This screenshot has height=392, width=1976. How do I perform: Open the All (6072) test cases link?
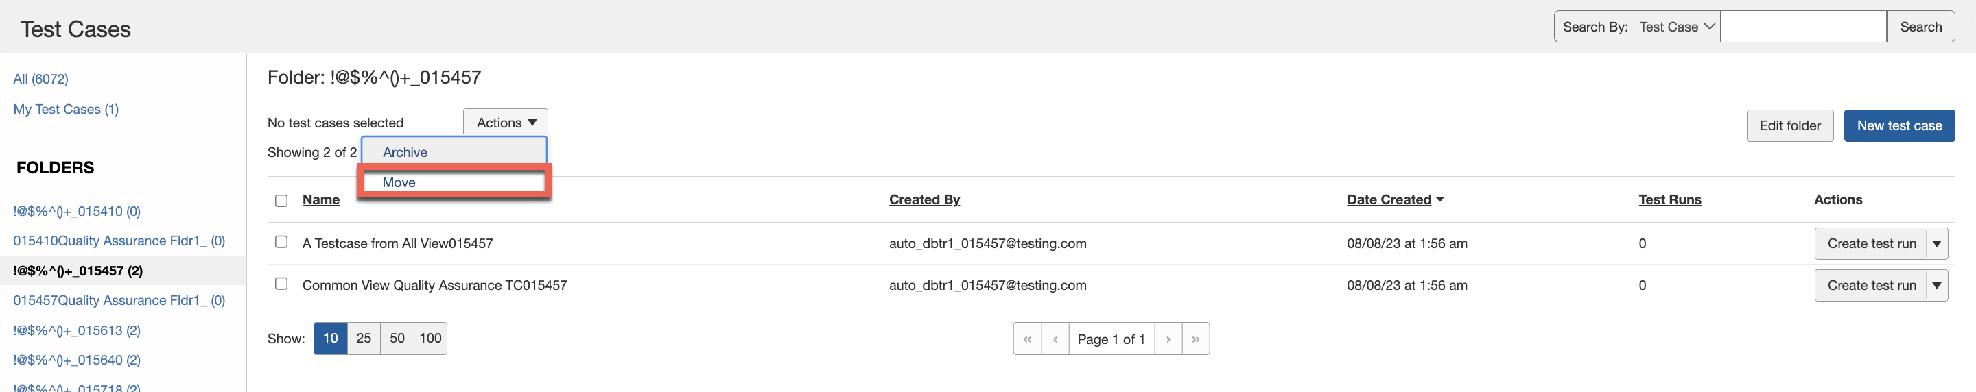[x=40, y=79]
